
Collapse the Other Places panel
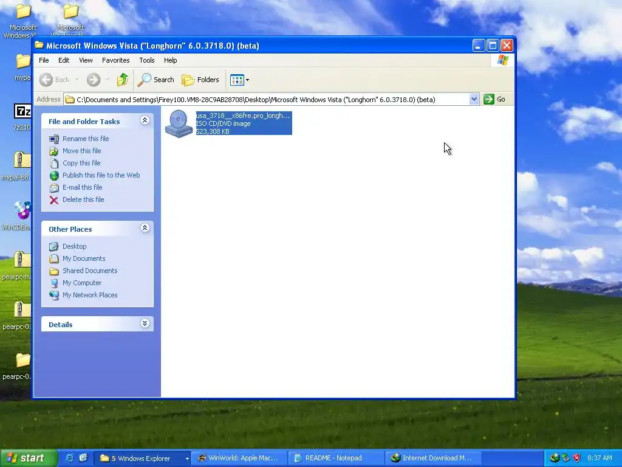(x=145, y=227)
